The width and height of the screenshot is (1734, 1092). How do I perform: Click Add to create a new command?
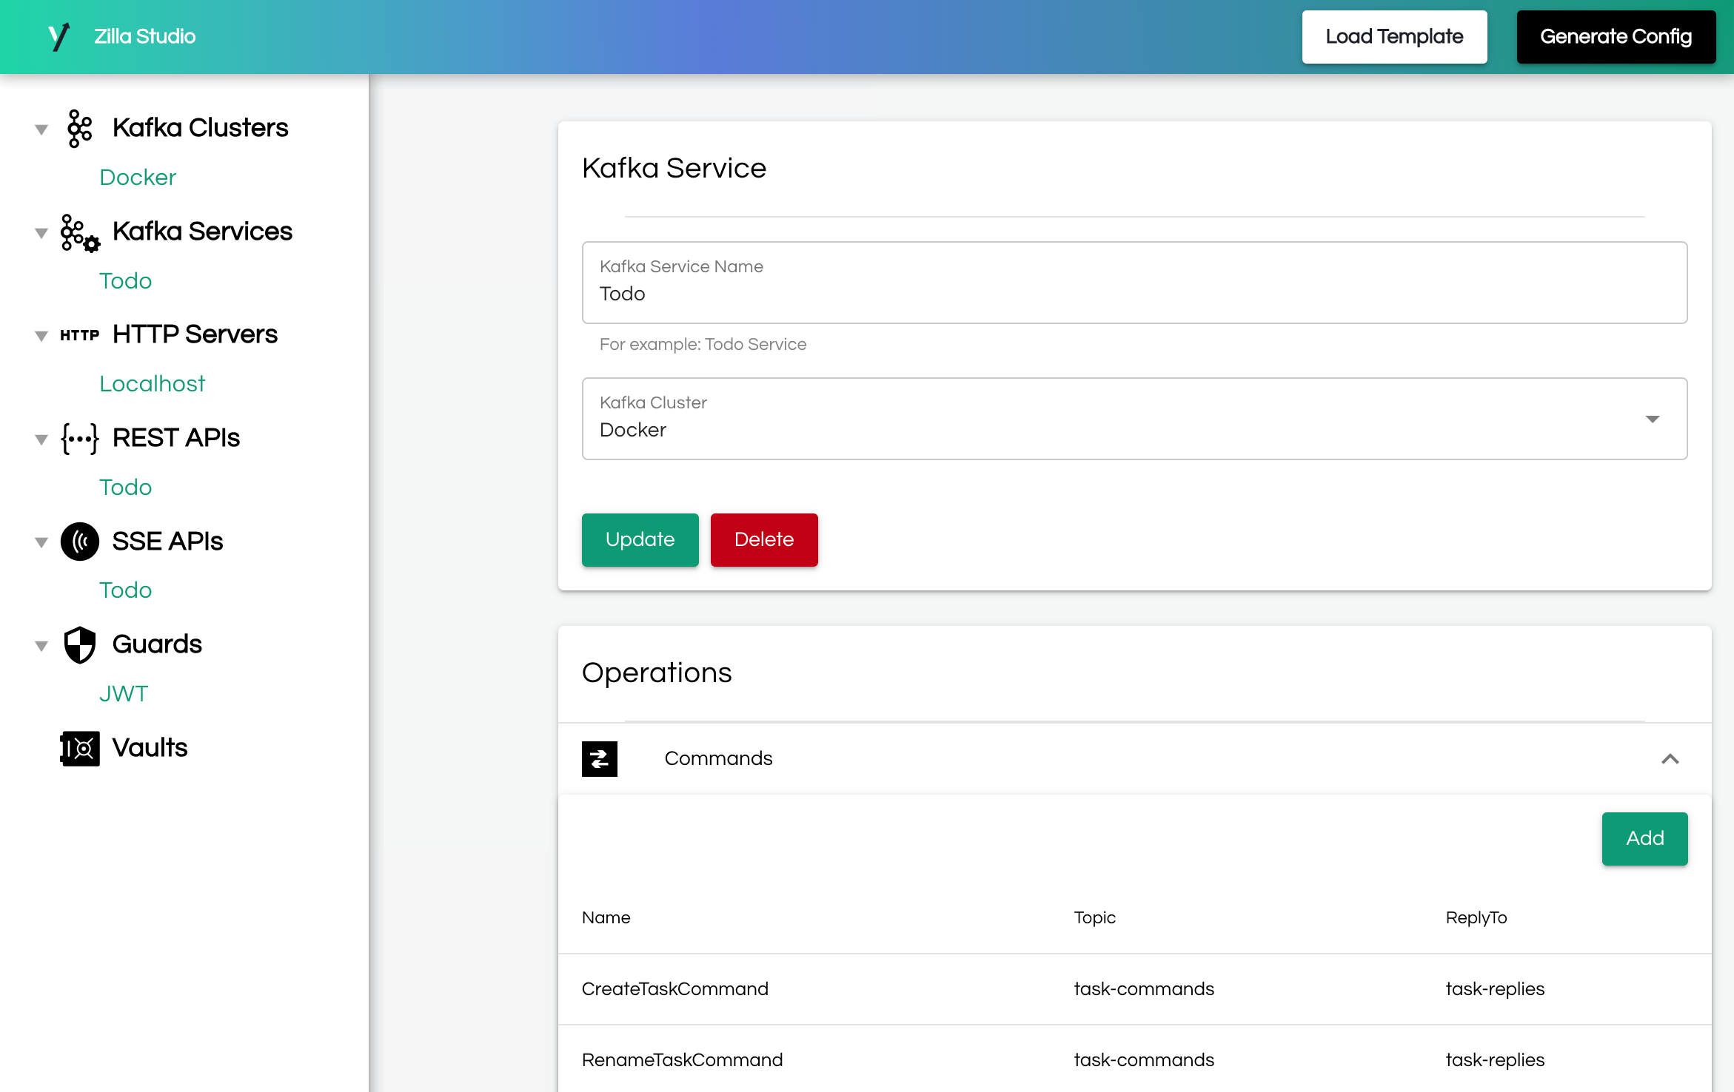pos(1645,838)
